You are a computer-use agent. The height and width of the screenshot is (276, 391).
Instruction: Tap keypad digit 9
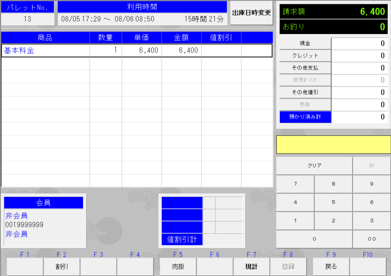point(372,184)
